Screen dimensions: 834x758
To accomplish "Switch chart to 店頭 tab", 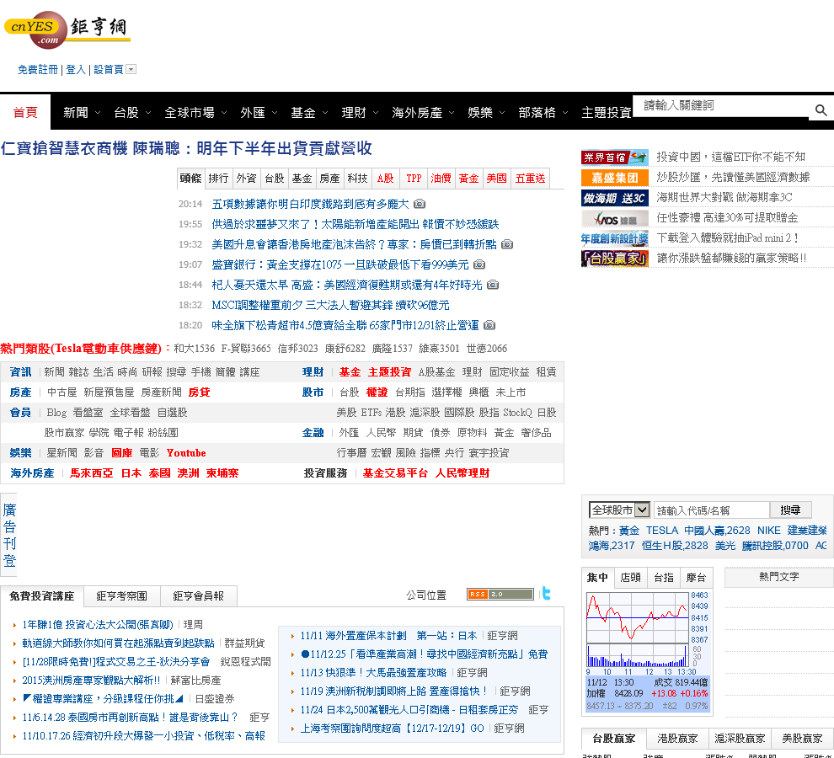I will 630,577.
